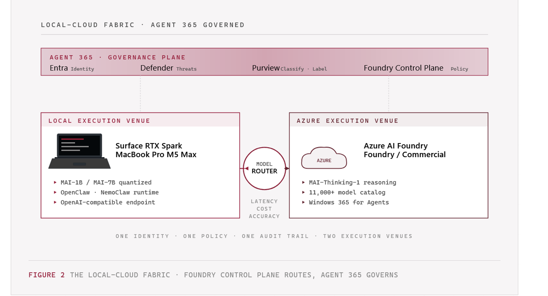Select the 'COST' label under the router
The width and height of the screenshot is (548, 296).
pyautogui.click(x=264, y=209)
